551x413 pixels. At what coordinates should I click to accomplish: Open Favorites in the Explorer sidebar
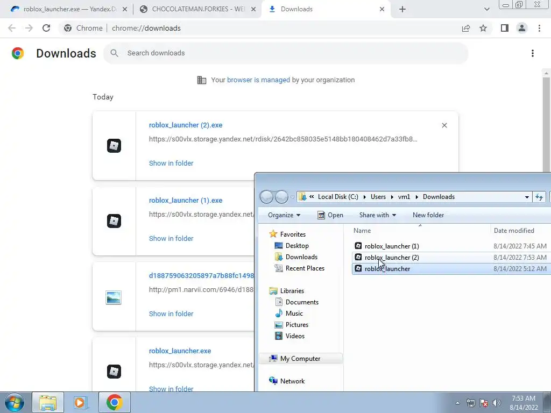tap(293, 234)
